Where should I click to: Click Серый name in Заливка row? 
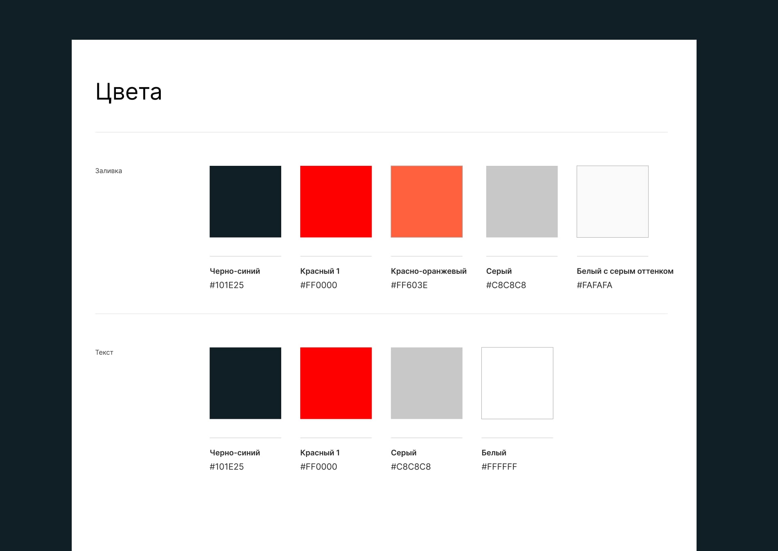tap(499, 271)
